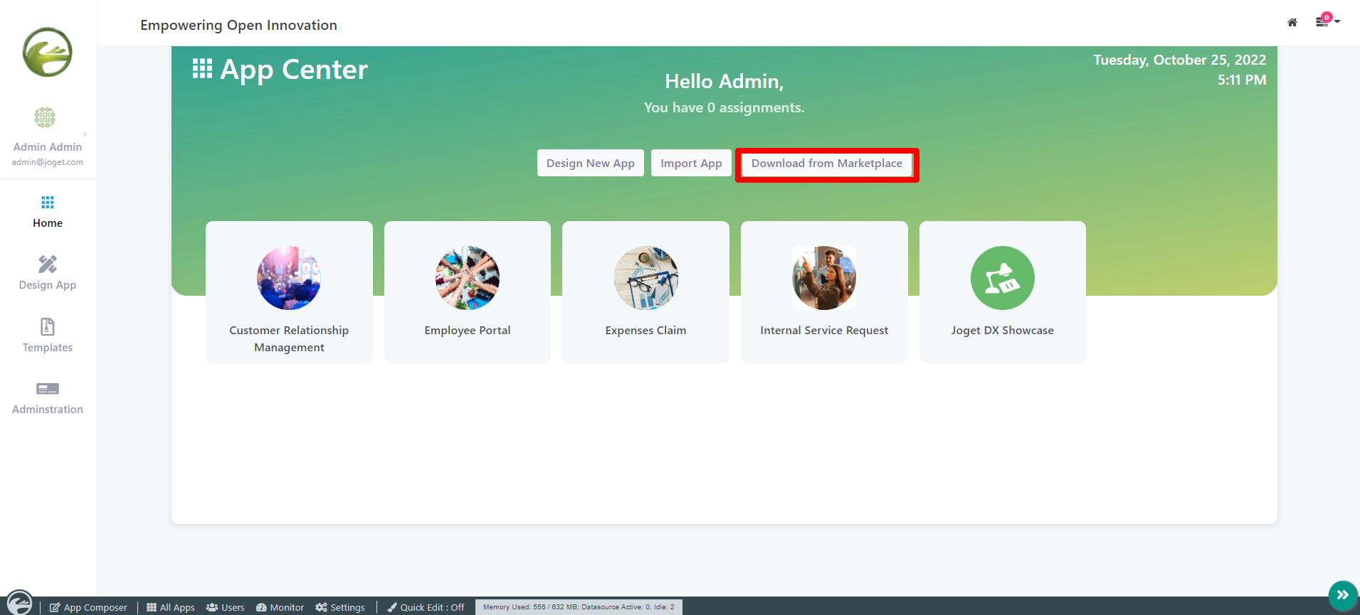
Task: Click the Empowering Open Innovation header text
Action: point(238,25)
